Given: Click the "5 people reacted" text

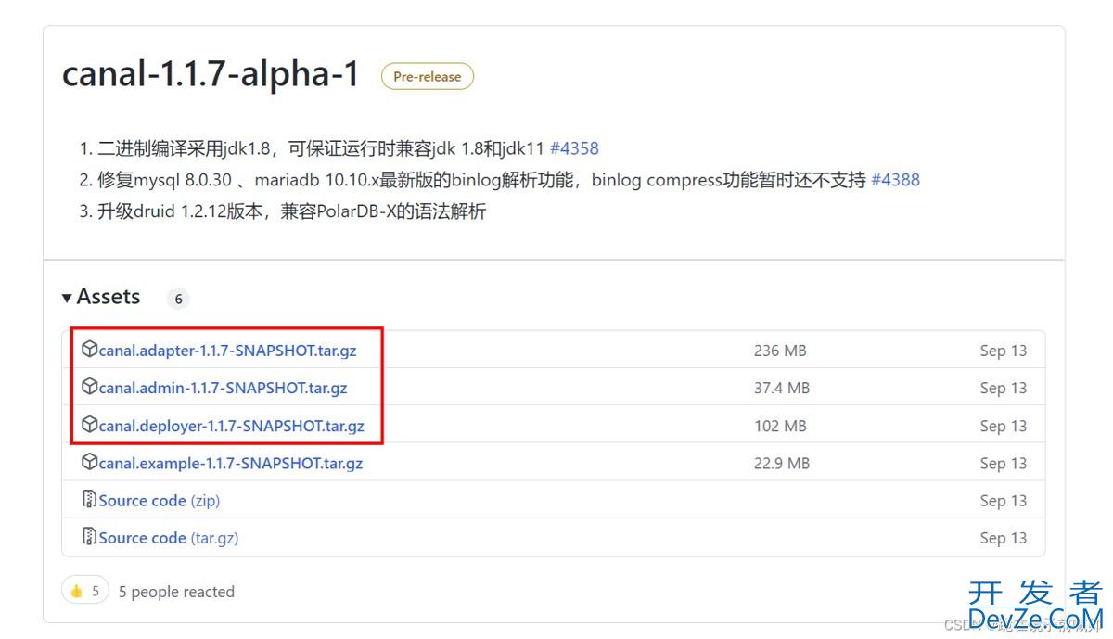Looking at the screenshot, I should [x=176, y=592].
